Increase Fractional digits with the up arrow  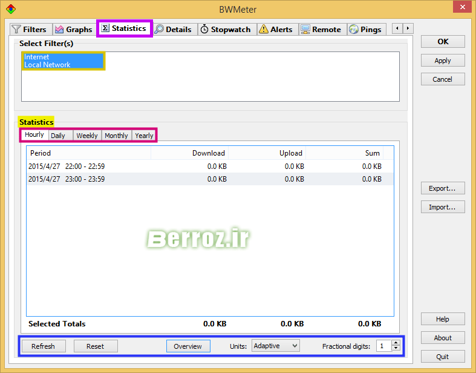396,343
